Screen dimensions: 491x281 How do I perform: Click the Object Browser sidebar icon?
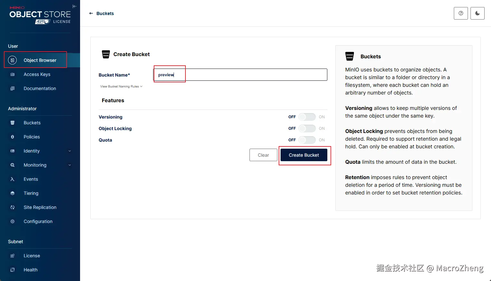pos(12,60)
